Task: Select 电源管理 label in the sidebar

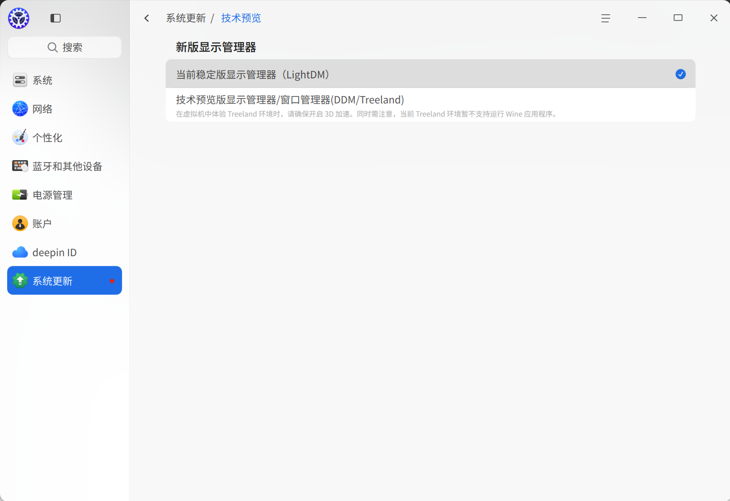Action: (53, 195)
